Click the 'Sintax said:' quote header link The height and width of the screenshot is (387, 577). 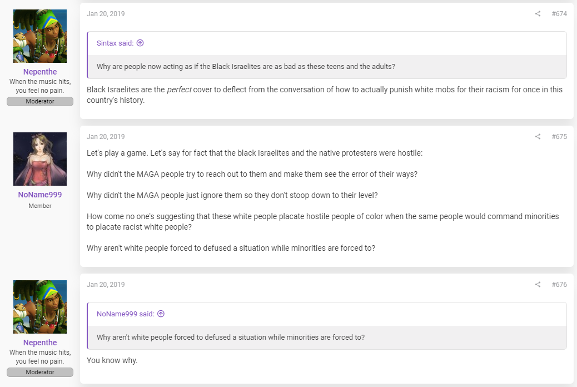(x=115, y=43)
